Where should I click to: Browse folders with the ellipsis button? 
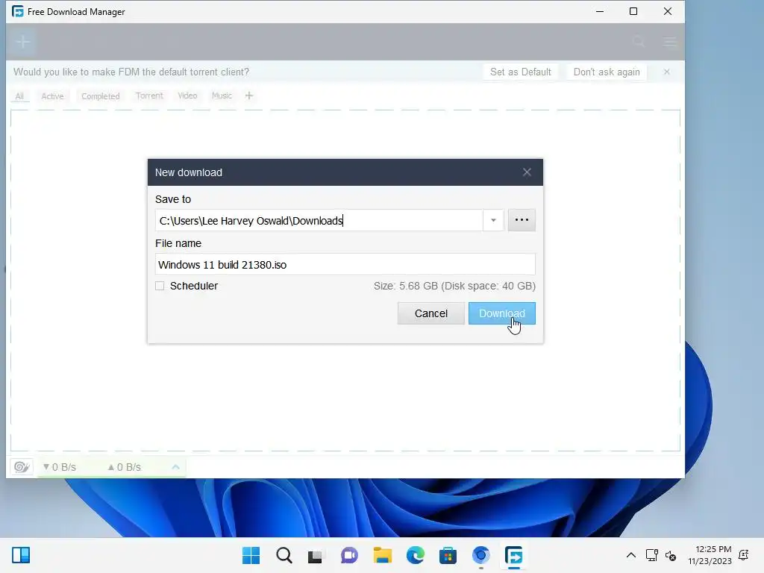coord(522,220)
